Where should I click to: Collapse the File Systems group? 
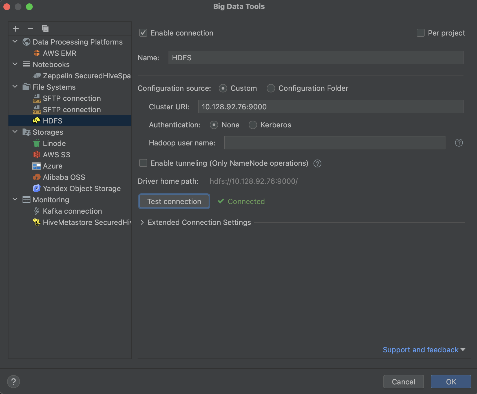click(x=15, y=87)
